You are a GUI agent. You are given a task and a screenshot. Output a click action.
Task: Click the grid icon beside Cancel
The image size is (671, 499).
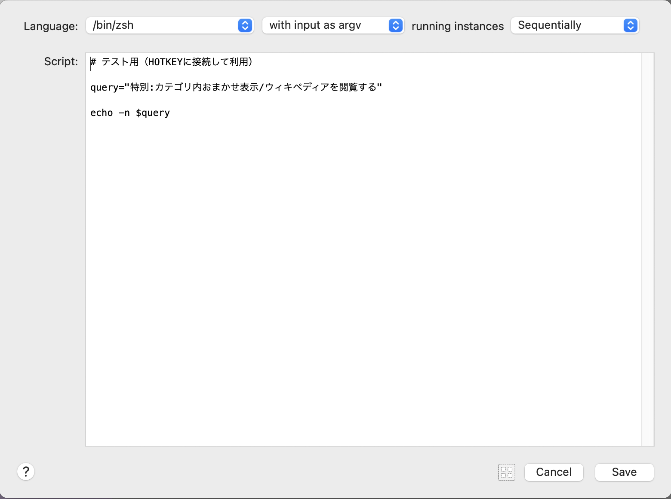[x=507, y=472]
